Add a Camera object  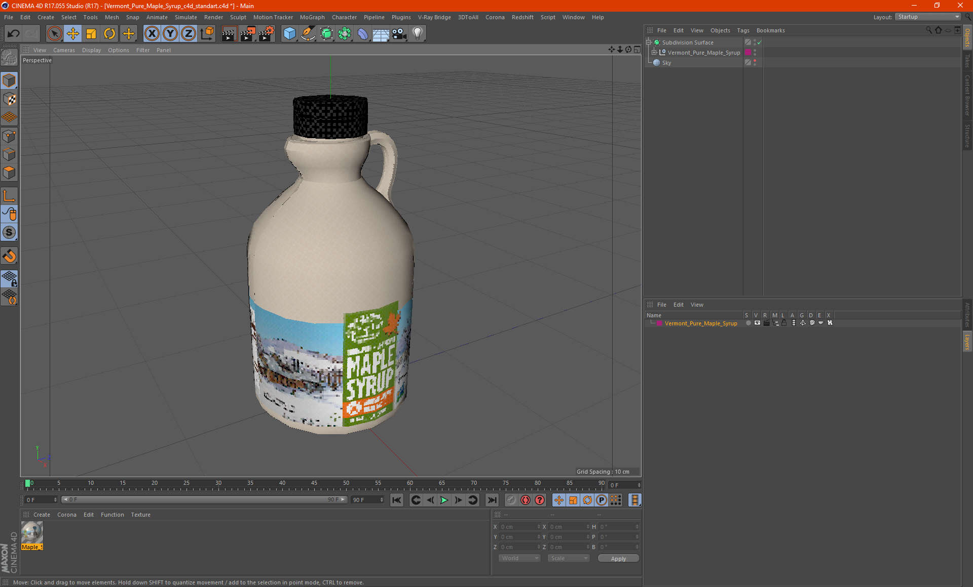click(399, 34)
